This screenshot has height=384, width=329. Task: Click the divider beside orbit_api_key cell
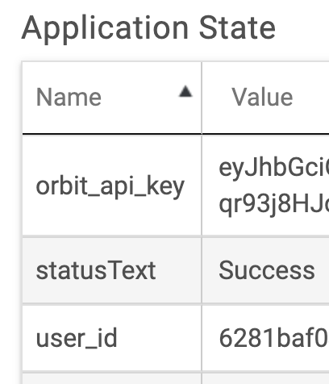tap(202, 186)
